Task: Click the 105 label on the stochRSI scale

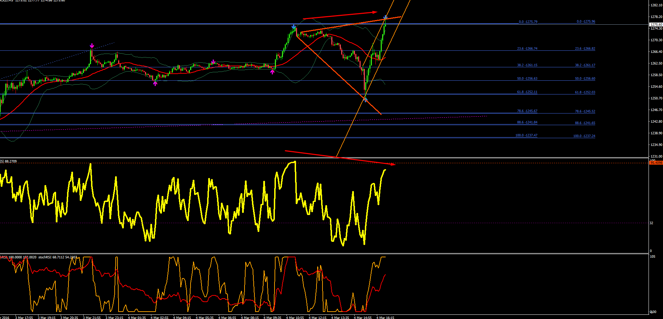Action: 652,257
